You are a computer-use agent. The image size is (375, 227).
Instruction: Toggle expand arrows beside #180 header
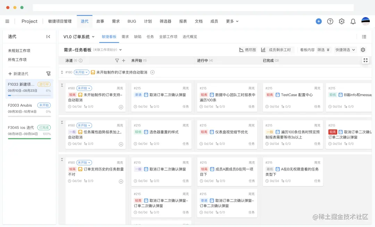click(62, 72)
